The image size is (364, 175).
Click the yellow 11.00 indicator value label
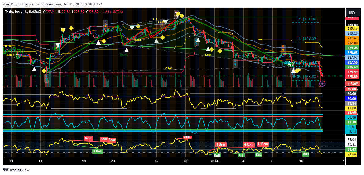click(352, 108)
